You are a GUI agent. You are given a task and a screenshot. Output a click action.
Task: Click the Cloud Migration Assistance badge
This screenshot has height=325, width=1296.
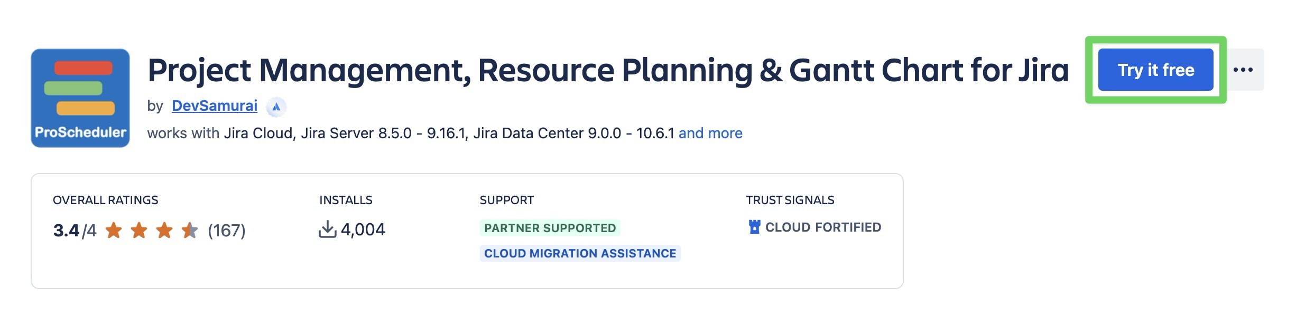tap(580, 253)
